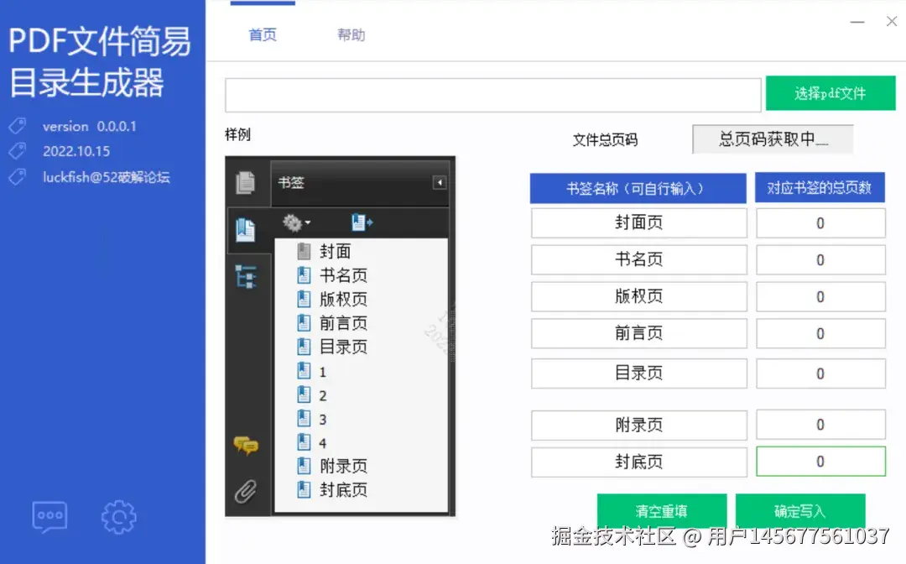Screen dimensions: 906x564
Task: Click the 总页码获取中 progress indicator
Action: tap(772, 138)
